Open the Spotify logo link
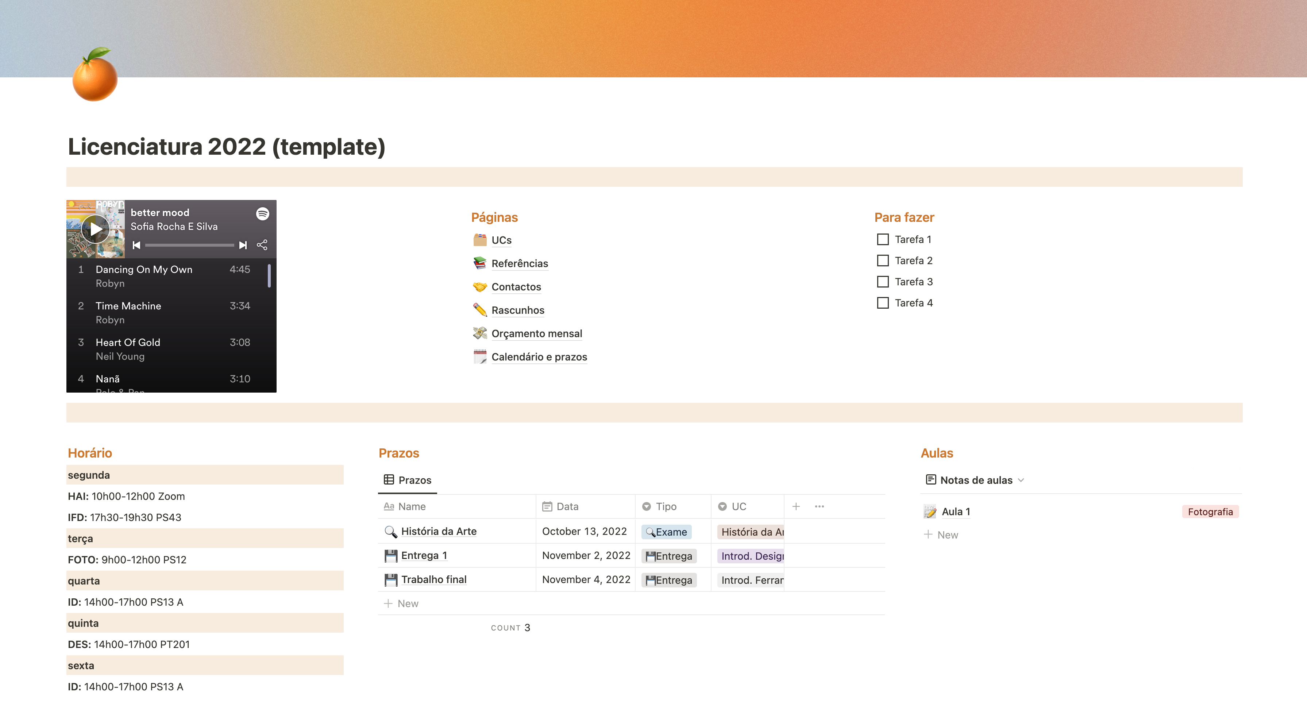 coord(262,213)
